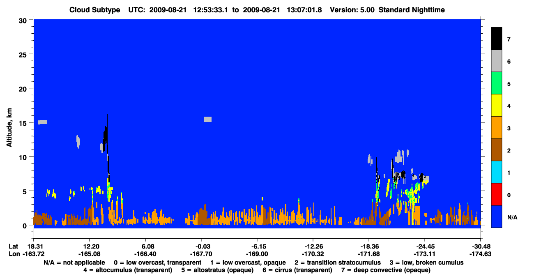Image resolution: width=534 pixels, height=274 pixels.
Task: Click latitude value -18.36
Action: point(368,246)
